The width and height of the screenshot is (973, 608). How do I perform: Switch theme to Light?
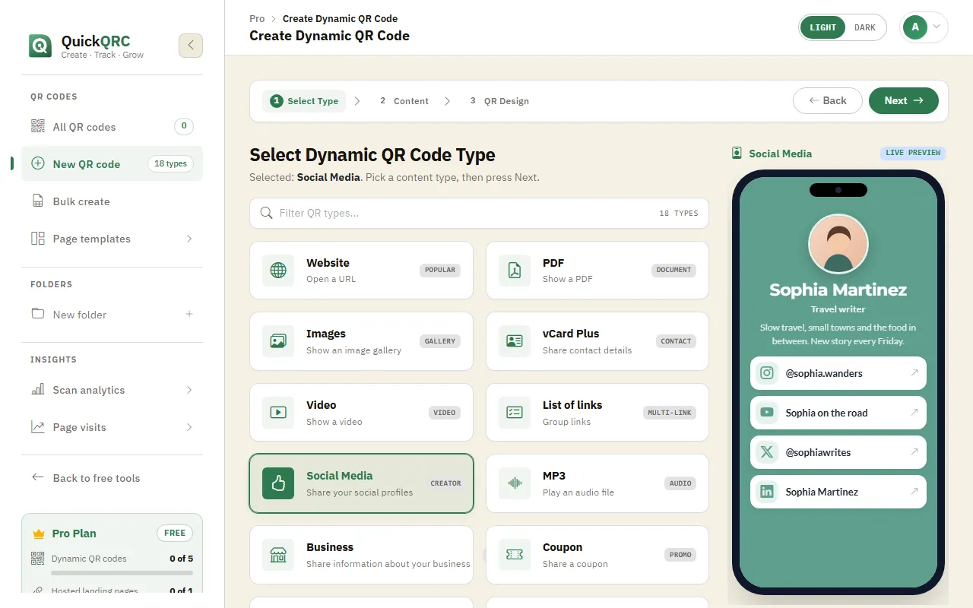822,27
